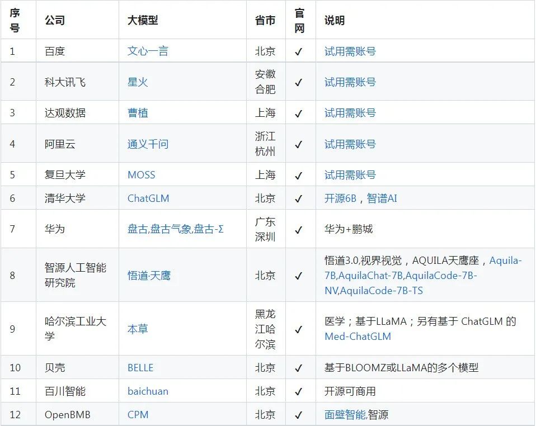
Task: Click the official site checkmark for 达观数据
Action: tap(298, 113)
